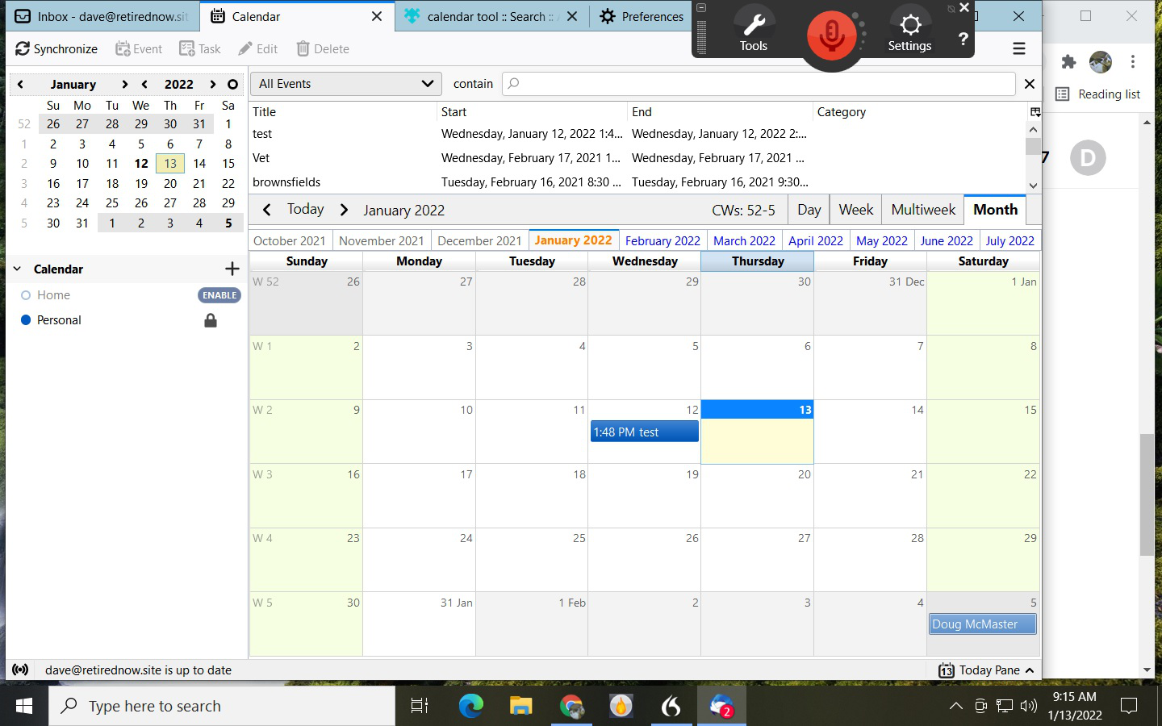Sort events by Start column header
Image resolution: width=1162 pixels, height=726 pixels.
pyautogui.click(x=531, y=112)
